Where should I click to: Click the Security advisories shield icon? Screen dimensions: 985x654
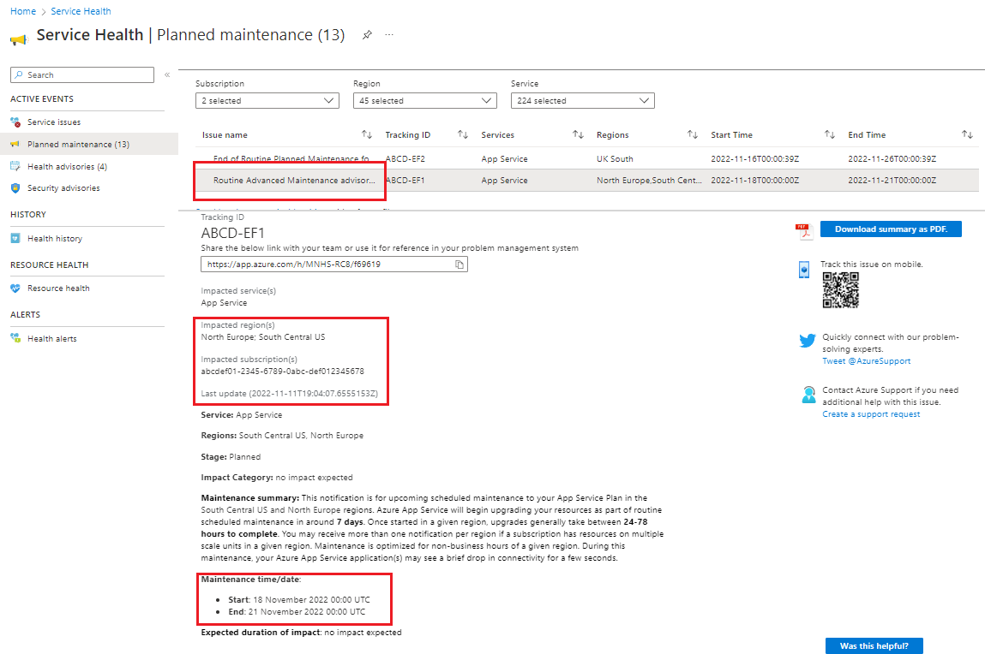coord(15,188)
